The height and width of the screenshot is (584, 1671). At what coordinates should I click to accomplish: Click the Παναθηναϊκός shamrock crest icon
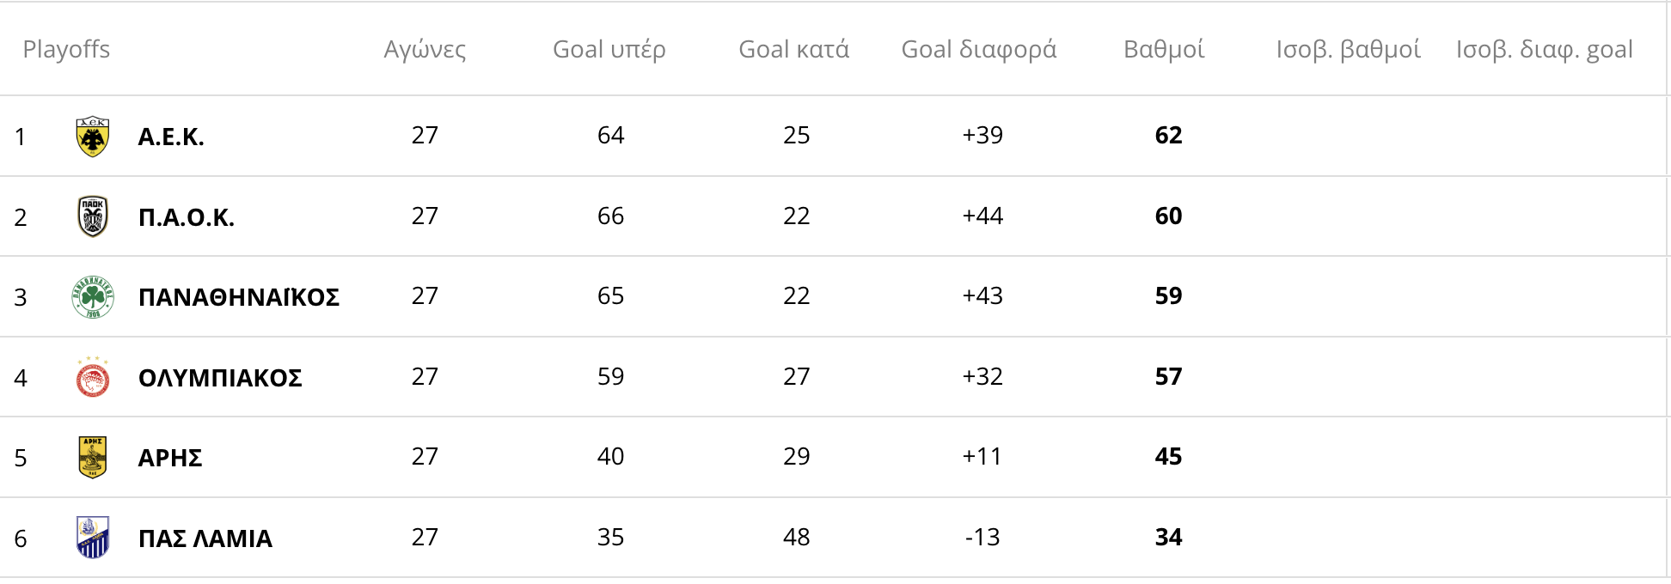(93, 297)
